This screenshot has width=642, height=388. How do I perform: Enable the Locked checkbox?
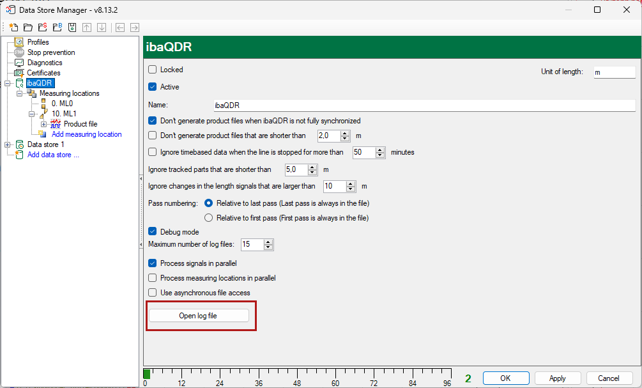coord(152,69)
